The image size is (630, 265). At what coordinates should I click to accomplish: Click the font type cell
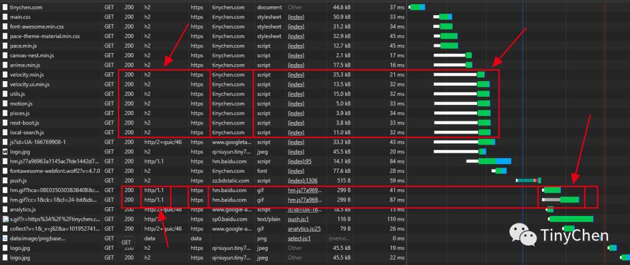(x=262, y=170)
